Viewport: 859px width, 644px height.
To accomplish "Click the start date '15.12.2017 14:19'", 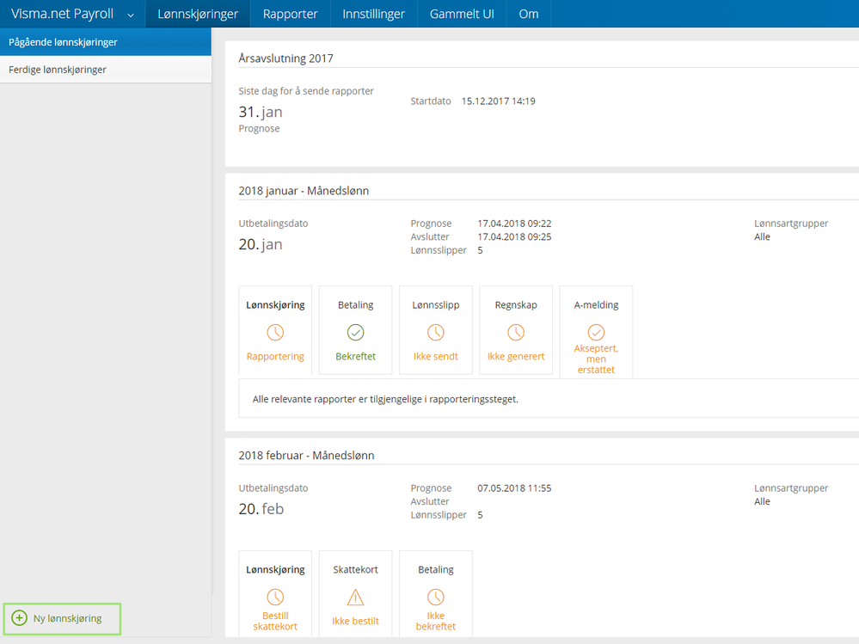I will tap(499, 101).
